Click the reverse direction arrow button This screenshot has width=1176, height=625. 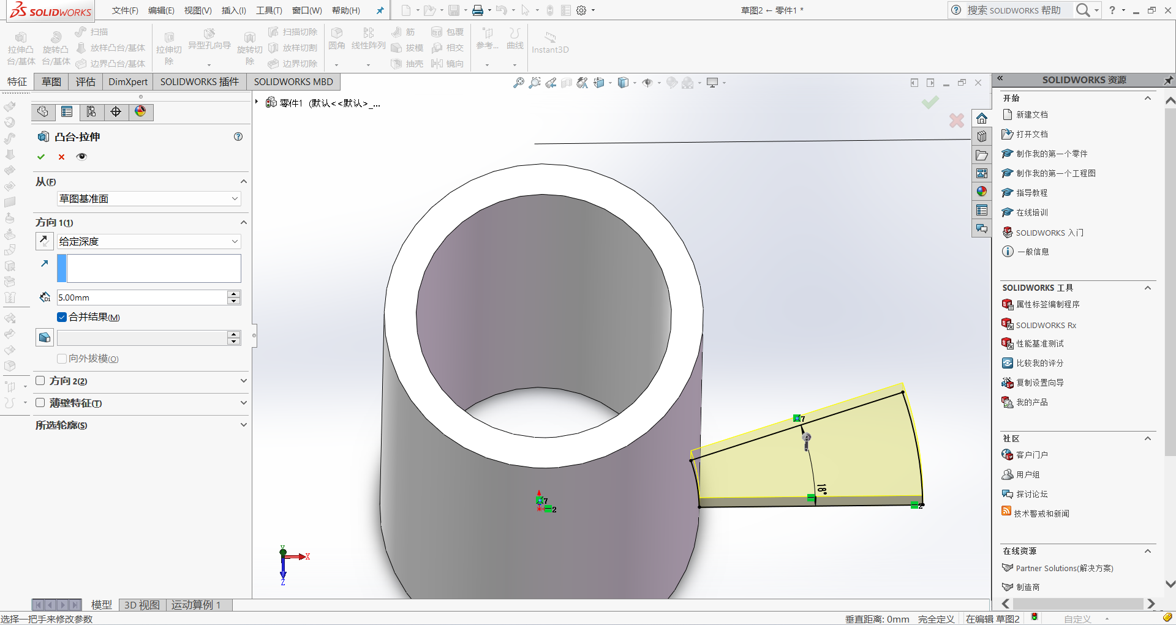44,241
